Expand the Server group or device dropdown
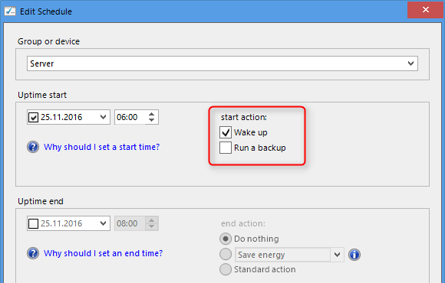 click(410, 63)
